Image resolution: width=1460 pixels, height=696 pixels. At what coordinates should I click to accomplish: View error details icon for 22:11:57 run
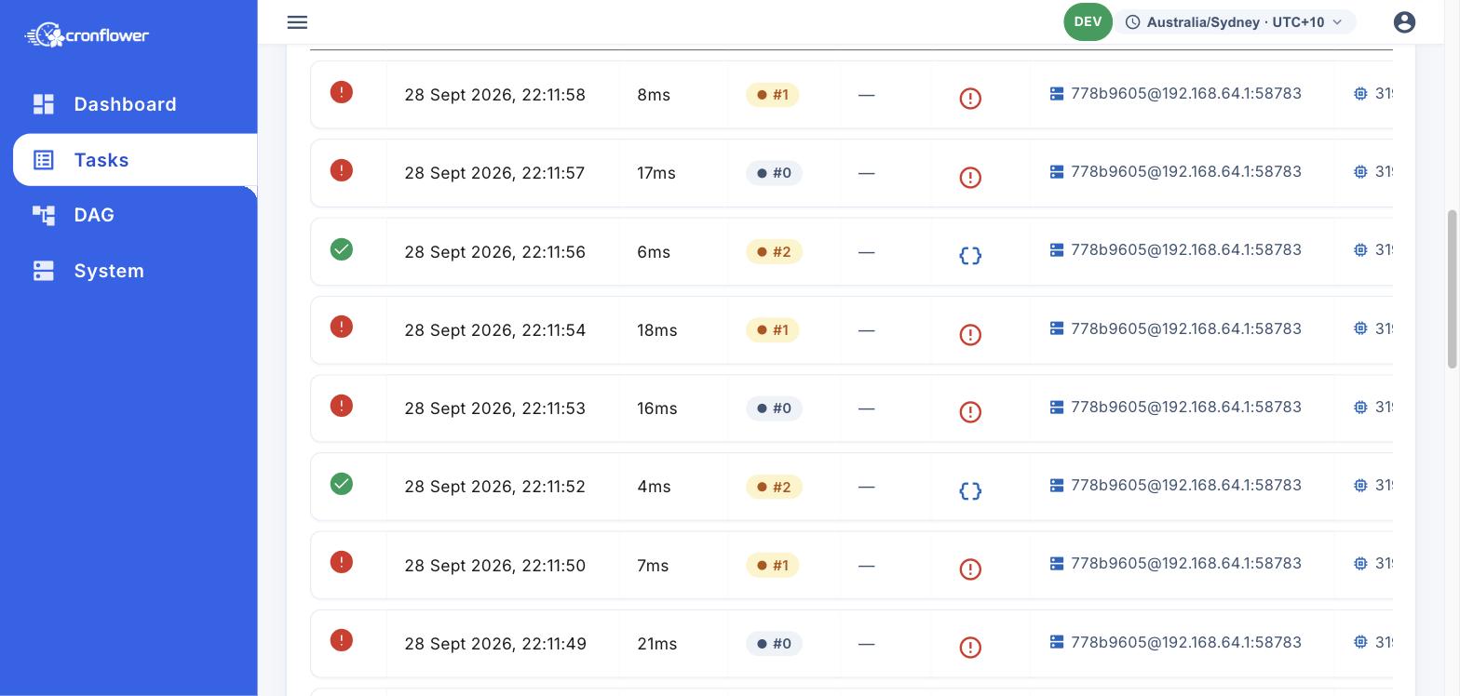tap(970, 177)
